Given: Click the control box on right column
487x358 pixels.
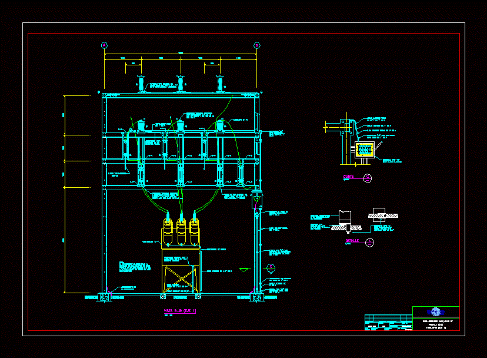Looking at the screenshot, I should tap(257, 200).
